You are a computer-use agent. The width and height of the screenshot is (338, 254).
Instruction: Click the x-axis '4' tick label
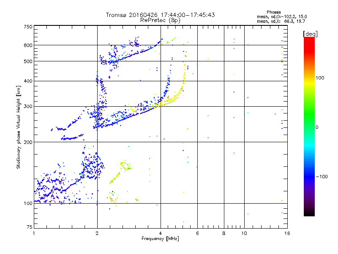coord(161,233)
